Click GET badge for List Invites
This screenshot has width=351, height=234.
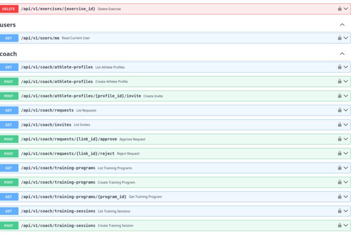pos(9,125)
